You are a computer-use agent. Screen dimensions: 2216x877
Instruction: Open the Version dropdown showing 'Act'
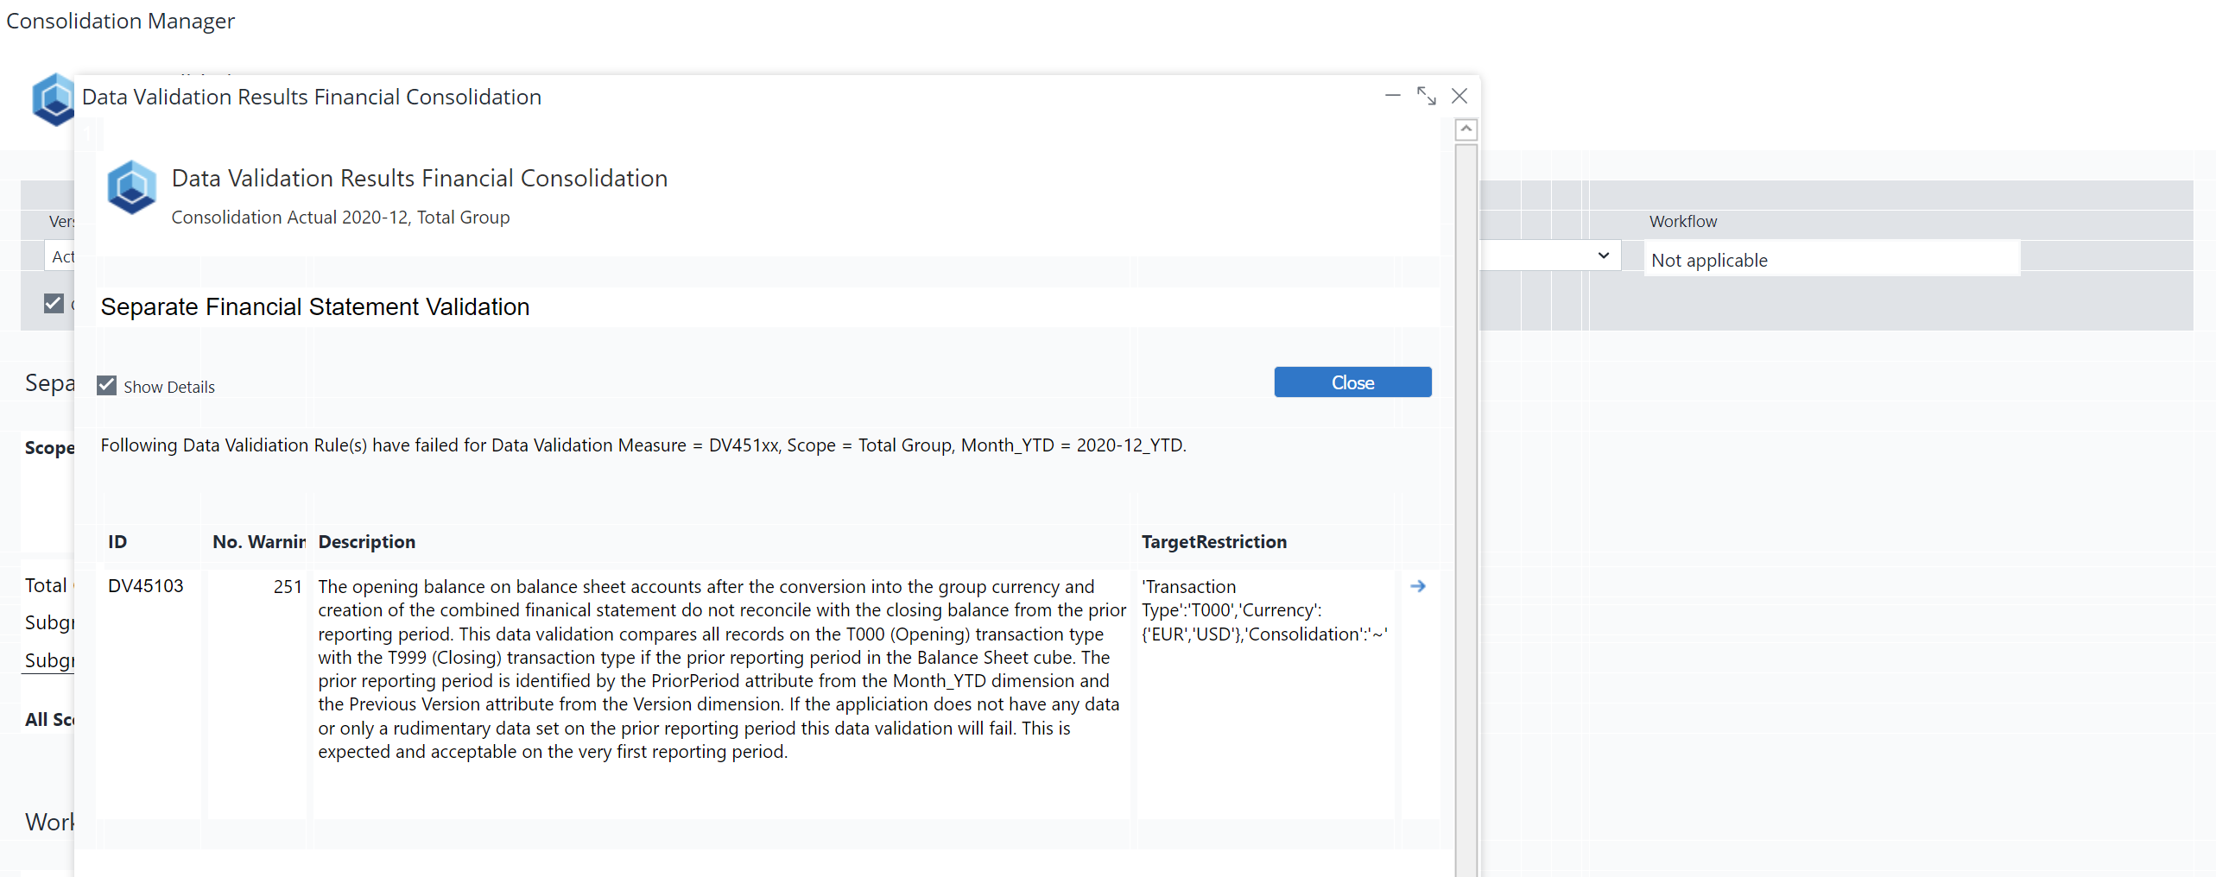(60, 256)
